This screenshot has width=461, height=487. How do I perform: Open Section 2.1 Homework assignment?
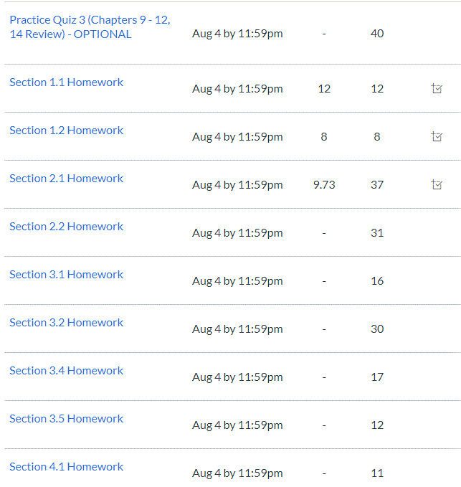click(67, 179)
